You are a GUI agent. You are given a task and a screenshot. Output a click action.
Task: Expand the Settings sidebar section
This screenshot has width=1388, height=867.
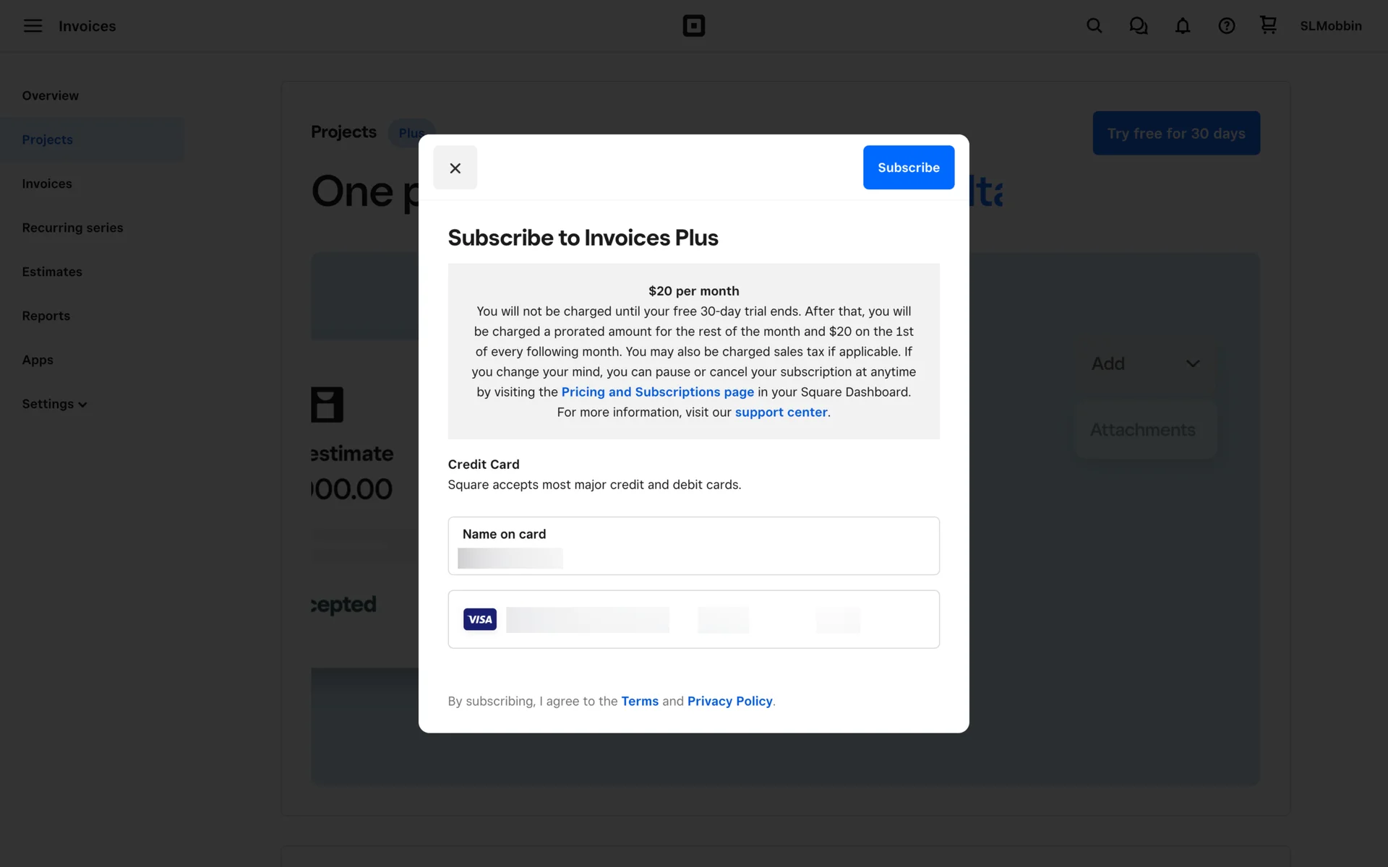[54, 404]
